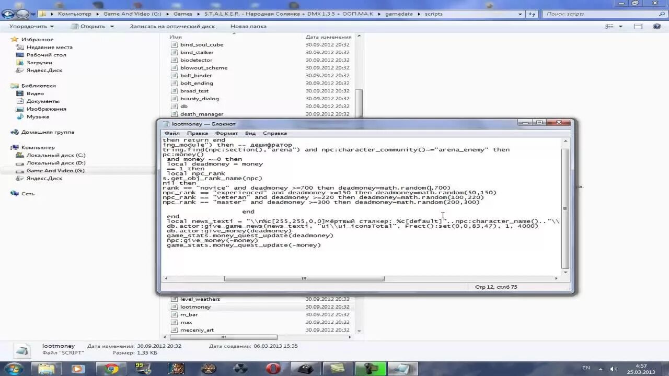This screenshot has height=376, width=669.
Task: Open the taskbar monitor icon labeled 99
Action: coord(143,369)
